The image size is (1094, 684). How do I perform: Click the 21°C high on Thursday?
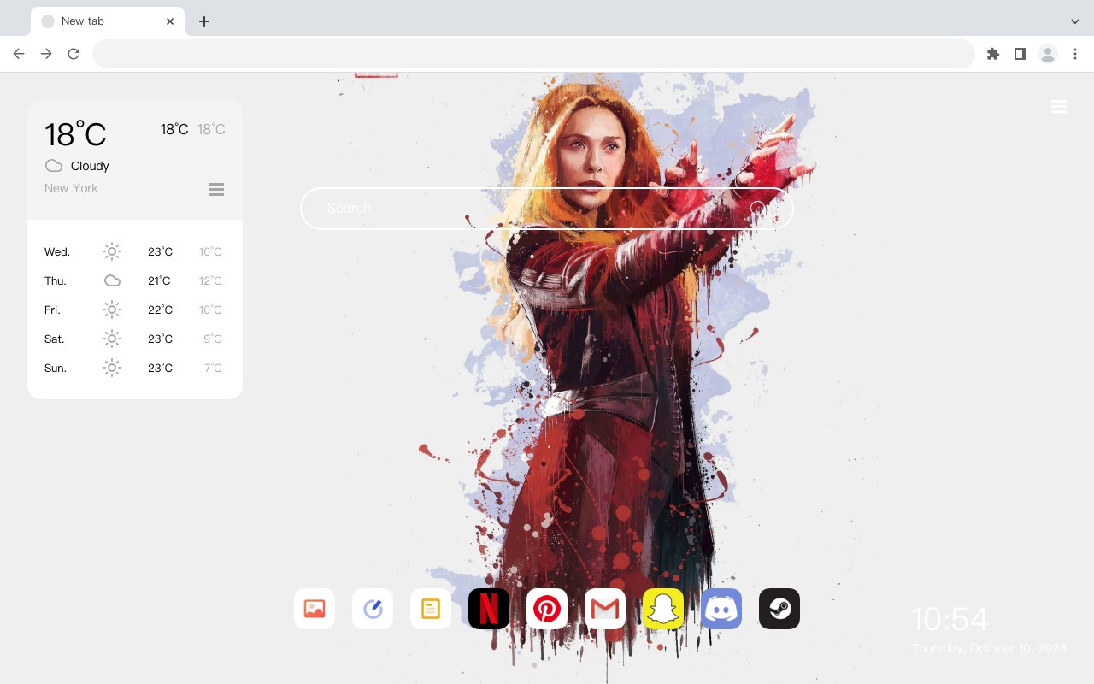(159, 280)
